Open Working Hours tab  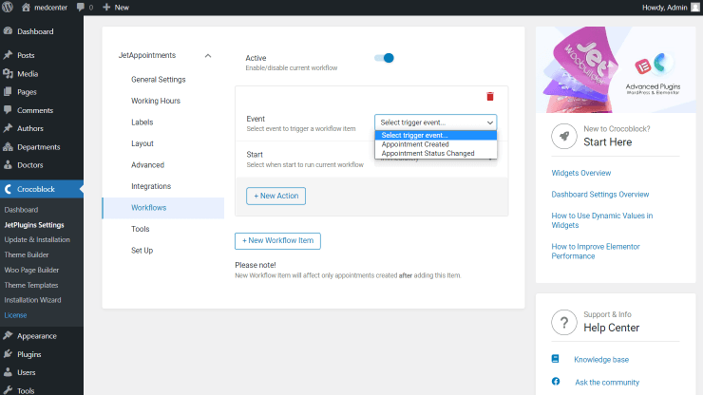[156, 101]
